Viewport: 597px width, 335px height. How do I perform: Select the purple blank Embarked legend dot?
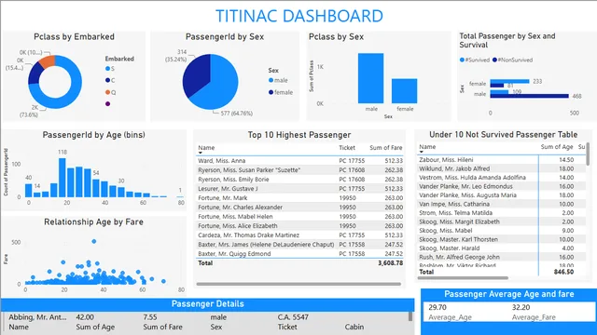pos(108,103)
